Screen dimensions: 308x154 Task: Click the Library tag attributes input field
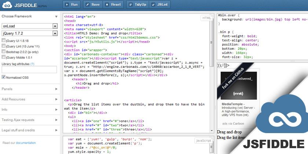[x=29, y=70]
